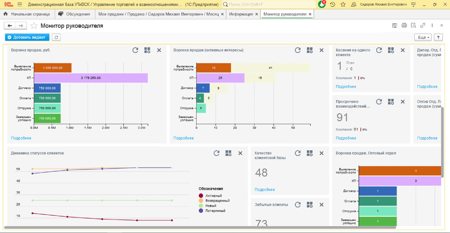Image resolution: width=450 pixels, height=233 pixels.
Task: Open help with the question mark button
Action: click(438, 37)
